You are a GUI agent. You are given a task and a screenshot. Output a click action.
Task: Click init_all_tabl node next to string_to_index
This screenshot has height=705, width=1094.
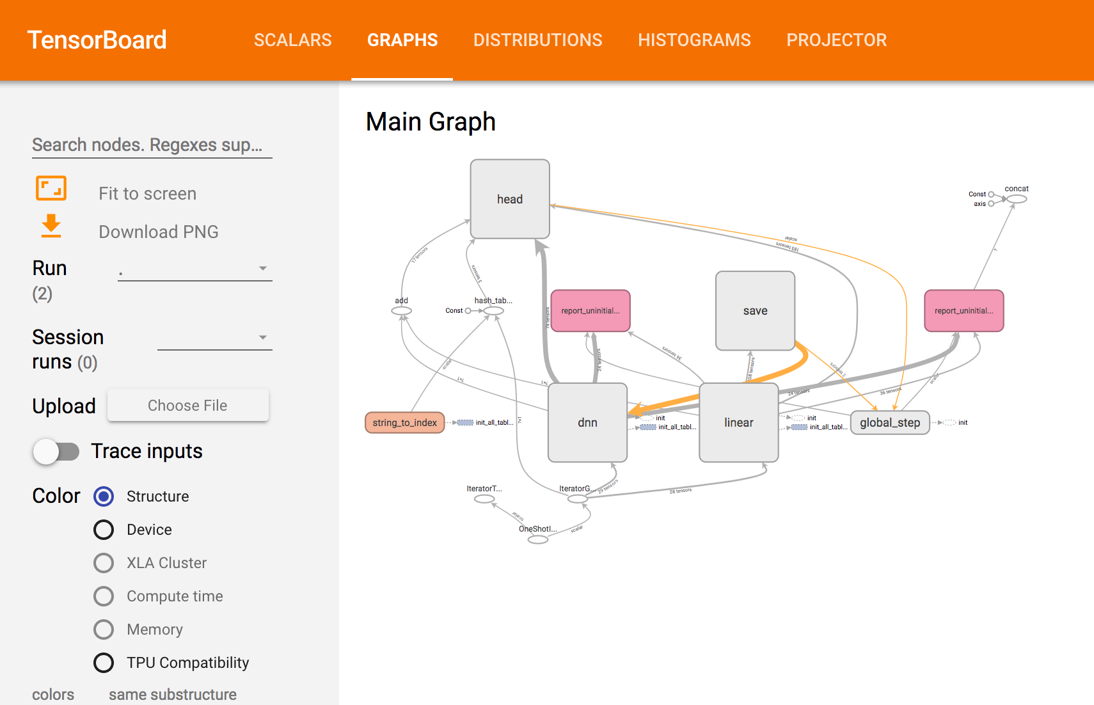point(466,422)
